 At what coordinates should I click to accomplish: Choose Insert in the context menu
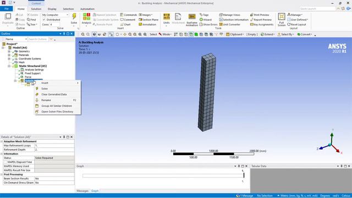(x=58, y=83)
